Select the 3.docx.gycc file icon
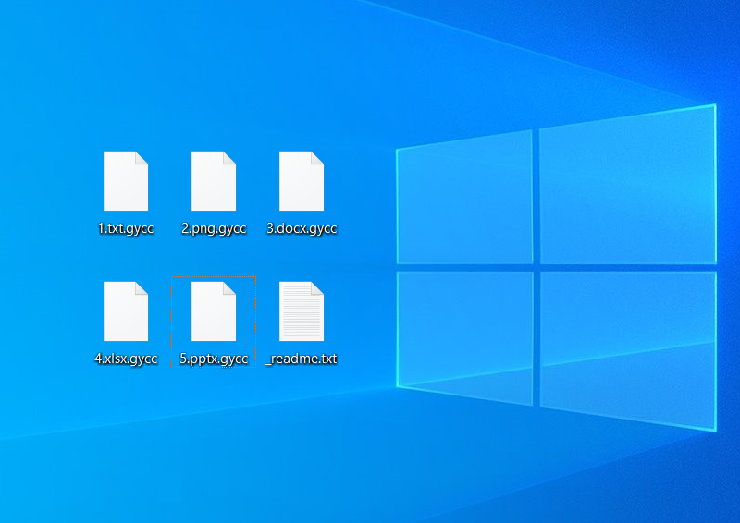 click(302, 181)
